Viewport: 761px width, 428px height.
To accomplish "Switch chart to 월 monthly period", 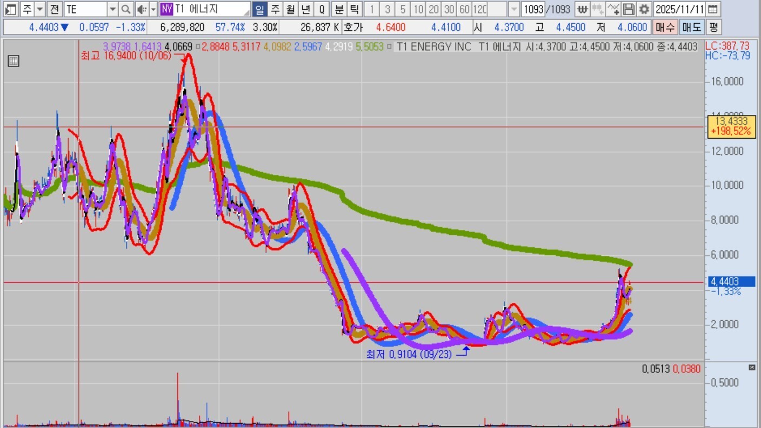I will (291, 9).
